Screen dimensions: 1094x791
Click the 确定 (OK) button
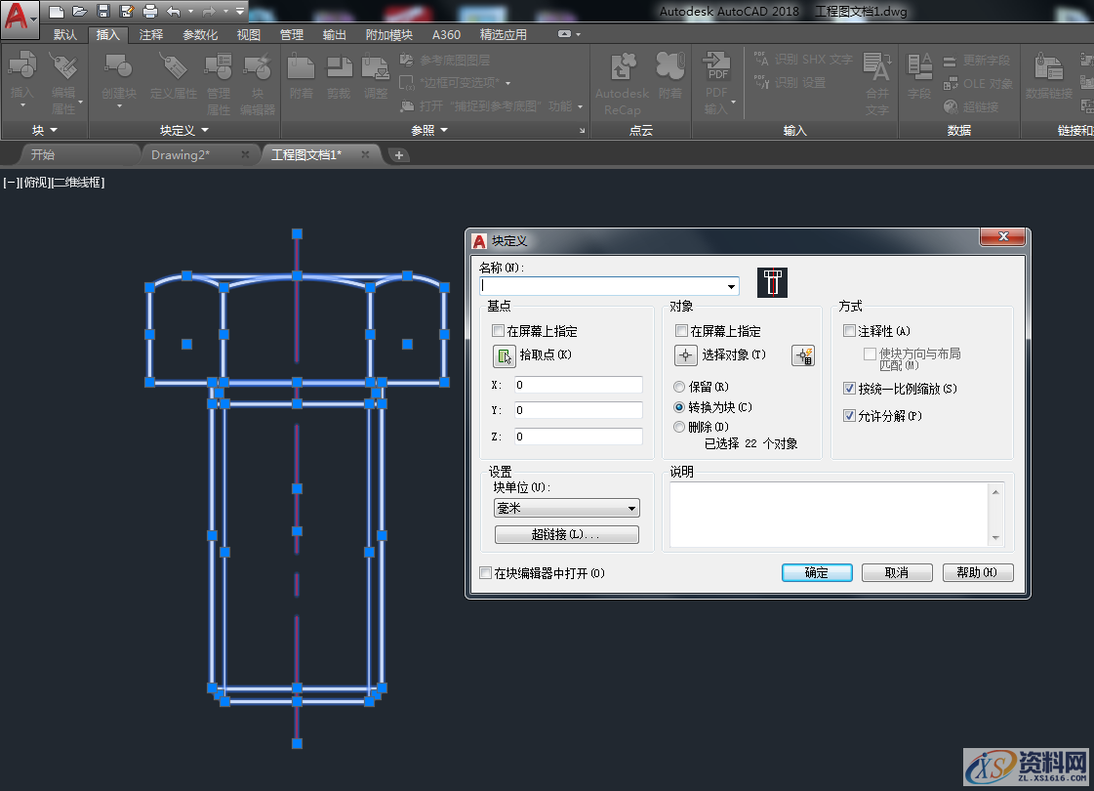[x=816, y=572]
